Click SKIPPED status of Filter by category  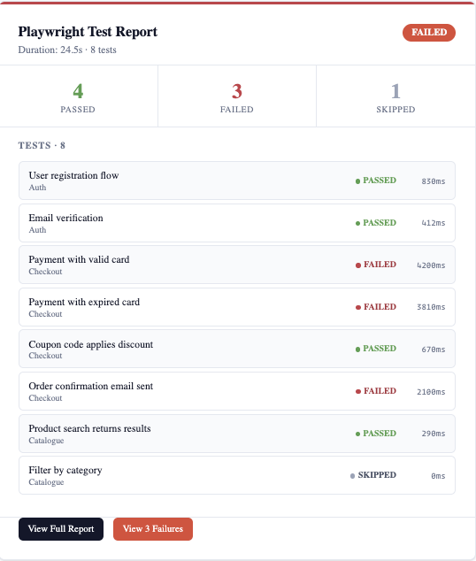coord(373,475)
